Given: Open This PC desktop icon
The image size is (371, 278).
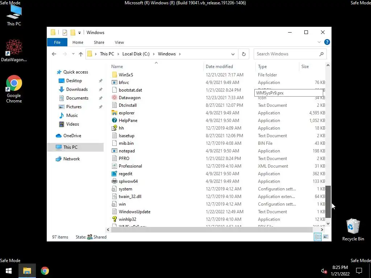Looking at the screenshot, I should [x=14, y=15].
